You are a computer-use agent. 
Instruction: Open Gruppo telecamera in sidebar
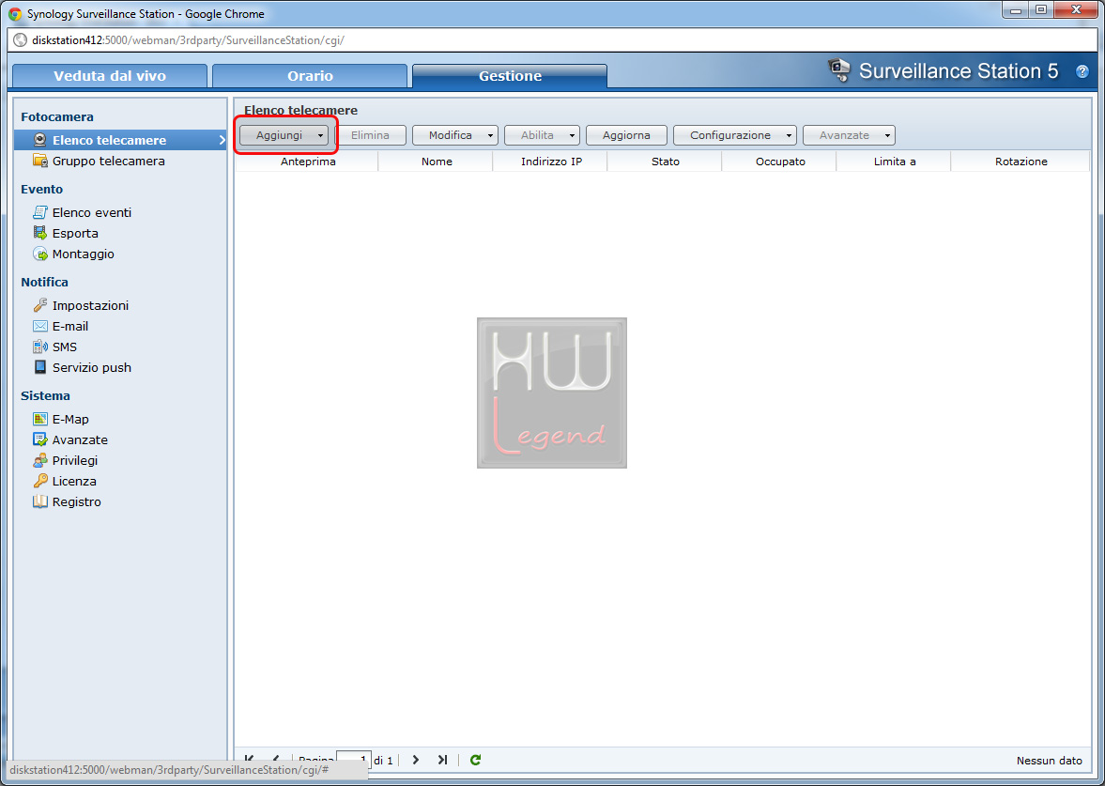(x=109, y=161)
